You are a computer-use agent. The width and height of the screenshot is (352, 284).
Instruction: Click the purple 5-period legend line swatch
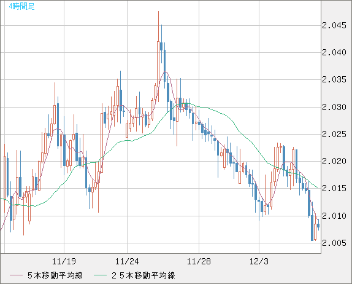[x=16, y=275]
